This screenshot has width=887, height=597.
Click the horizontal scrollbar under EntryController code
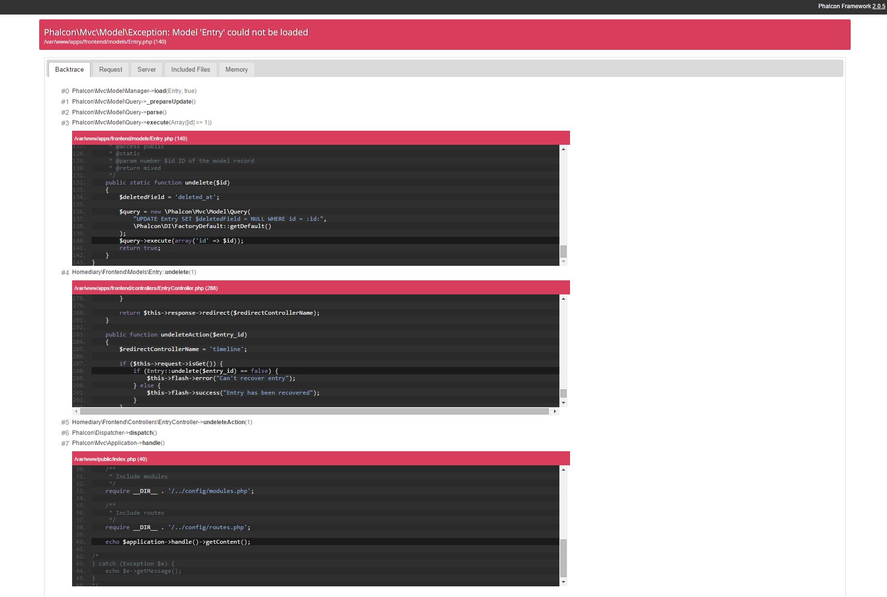tap(315, 411)
